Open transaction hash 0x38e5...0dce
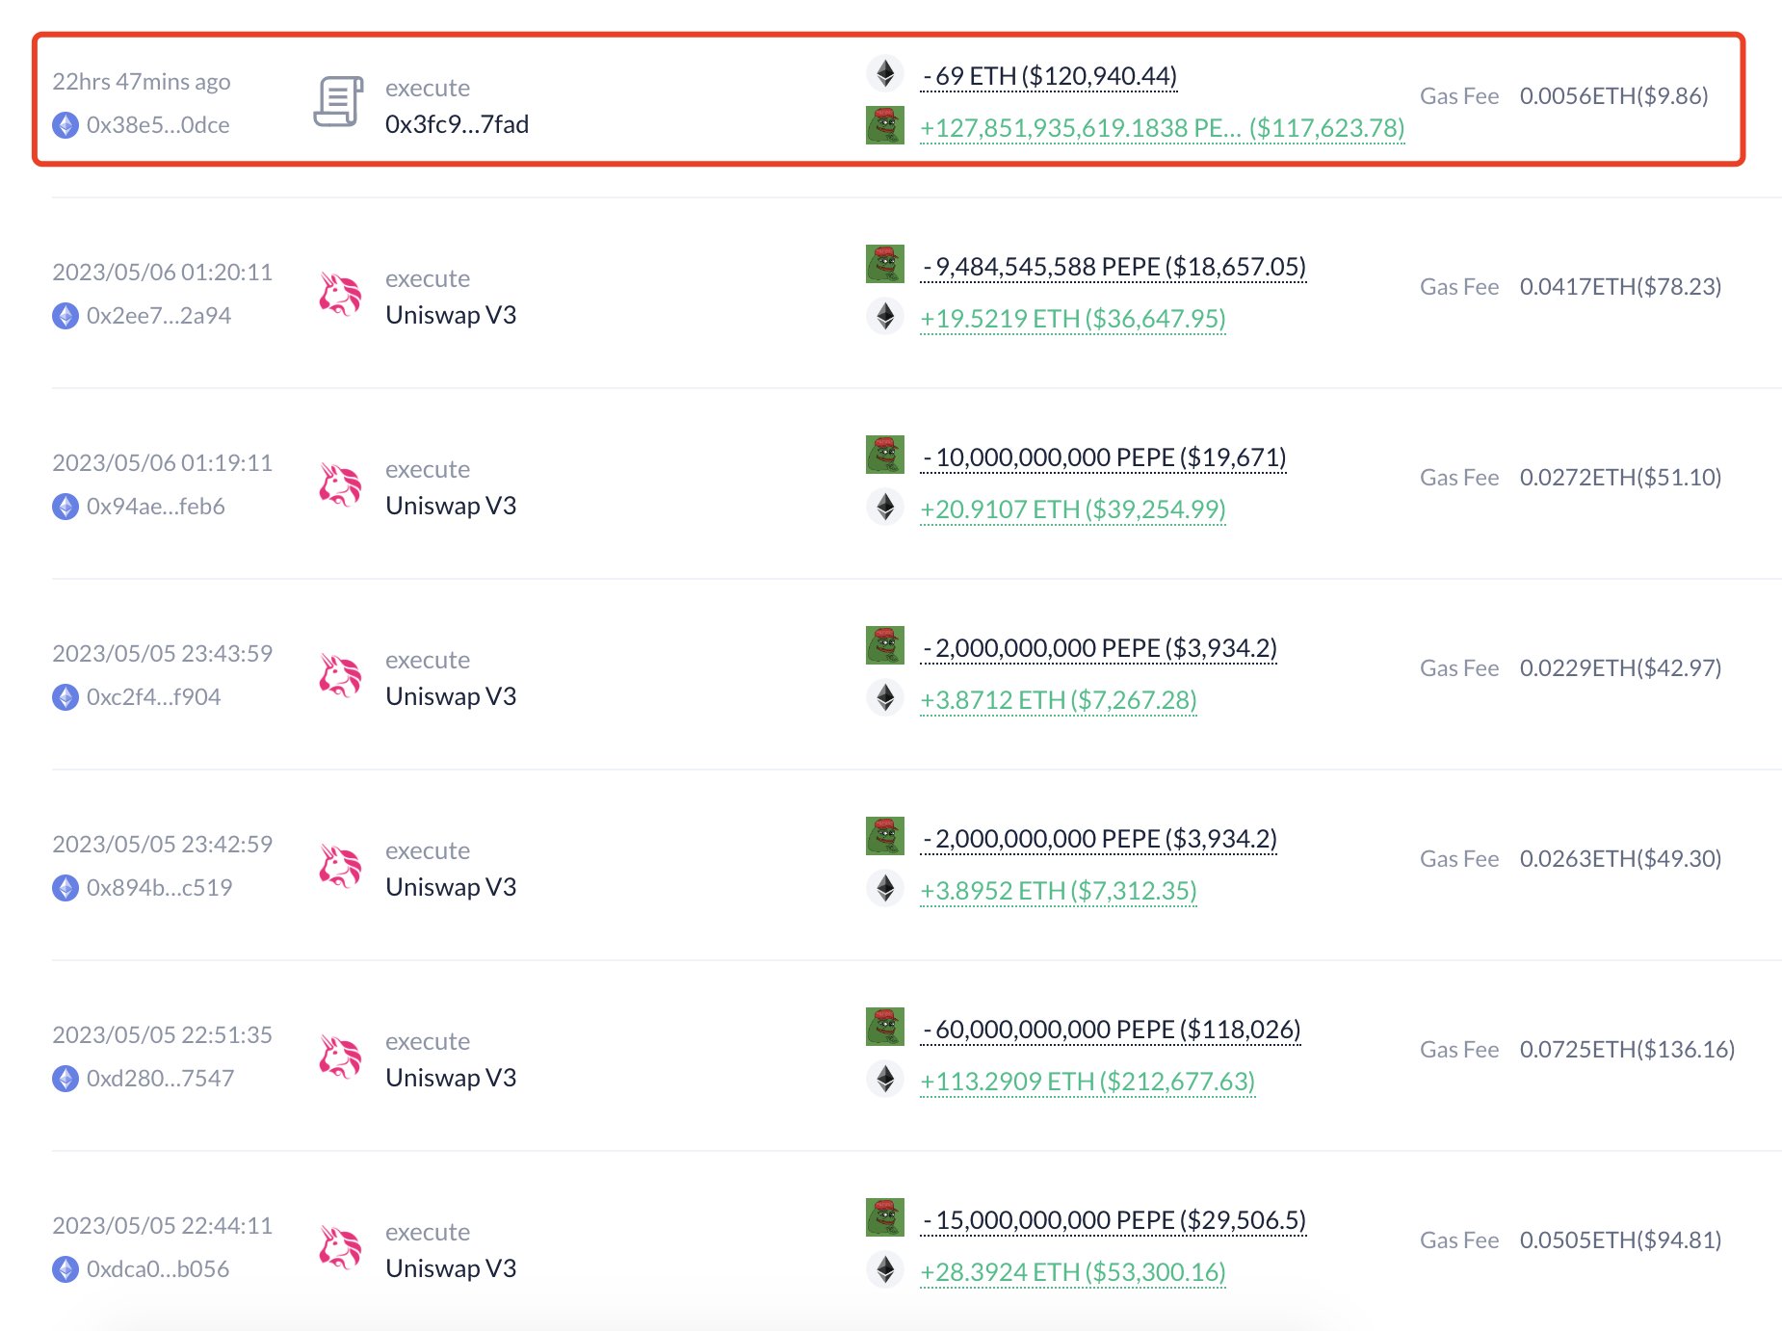 [x=158, y=125]
